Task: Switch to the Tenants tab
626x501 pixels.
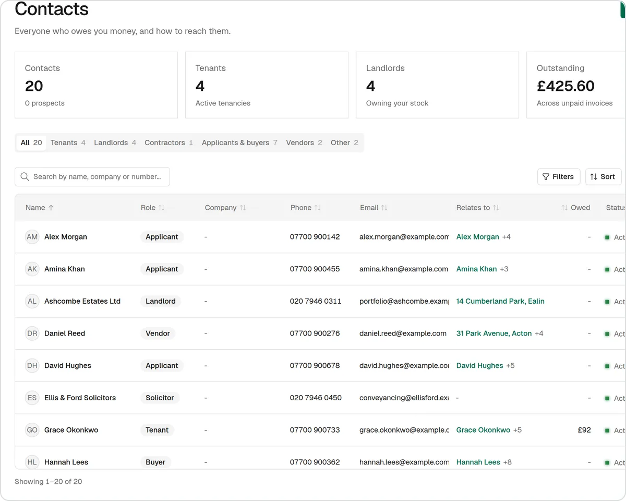Action: click(x=68, y=142)
